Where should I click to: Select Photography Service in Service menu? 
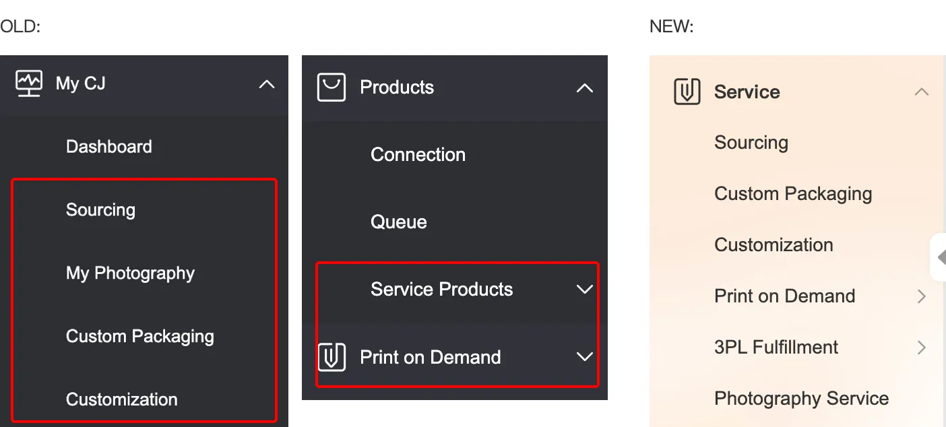point(801,399)
